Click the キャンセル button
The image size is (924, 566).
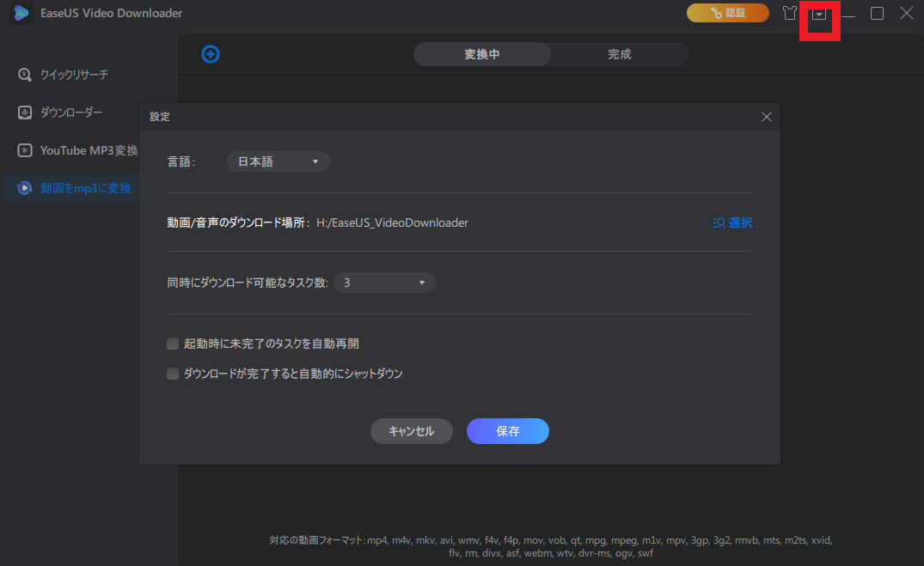coord(412,431)
